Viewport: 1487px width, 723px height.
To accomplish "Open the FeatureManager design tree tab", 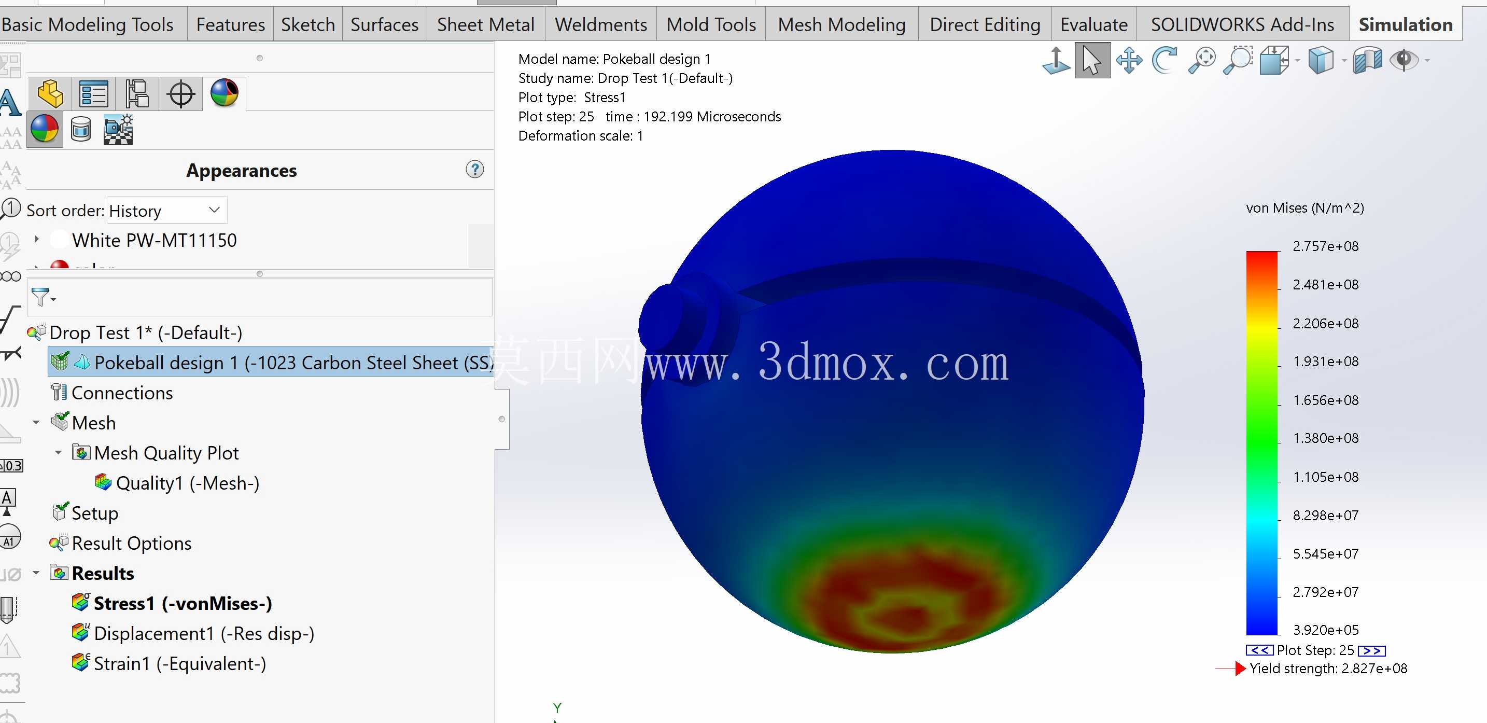I will tap(50, 93).
